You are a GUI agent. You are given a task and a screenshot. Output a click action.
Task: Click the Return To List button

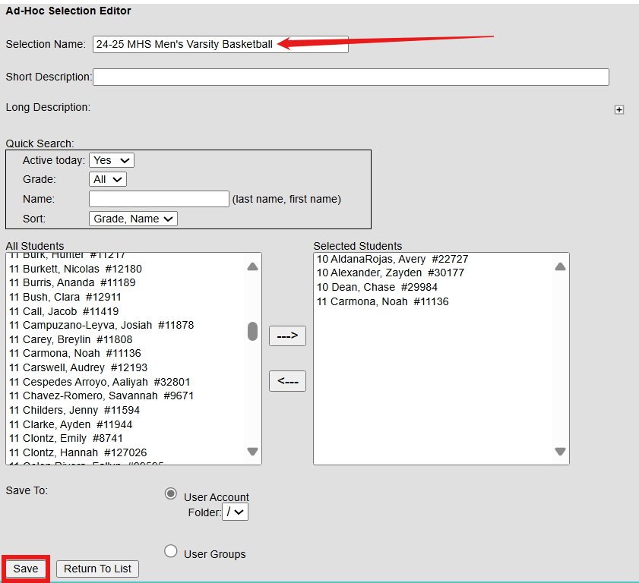97,569
